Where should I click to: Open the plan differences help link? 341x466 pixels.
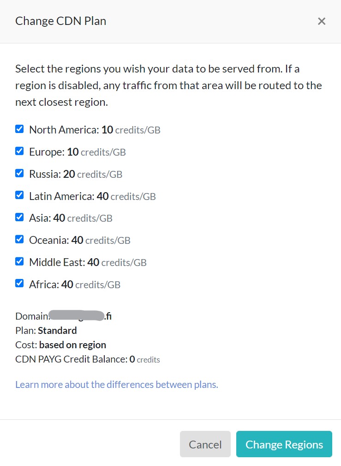pyautogui.click(x=116, y=384)
